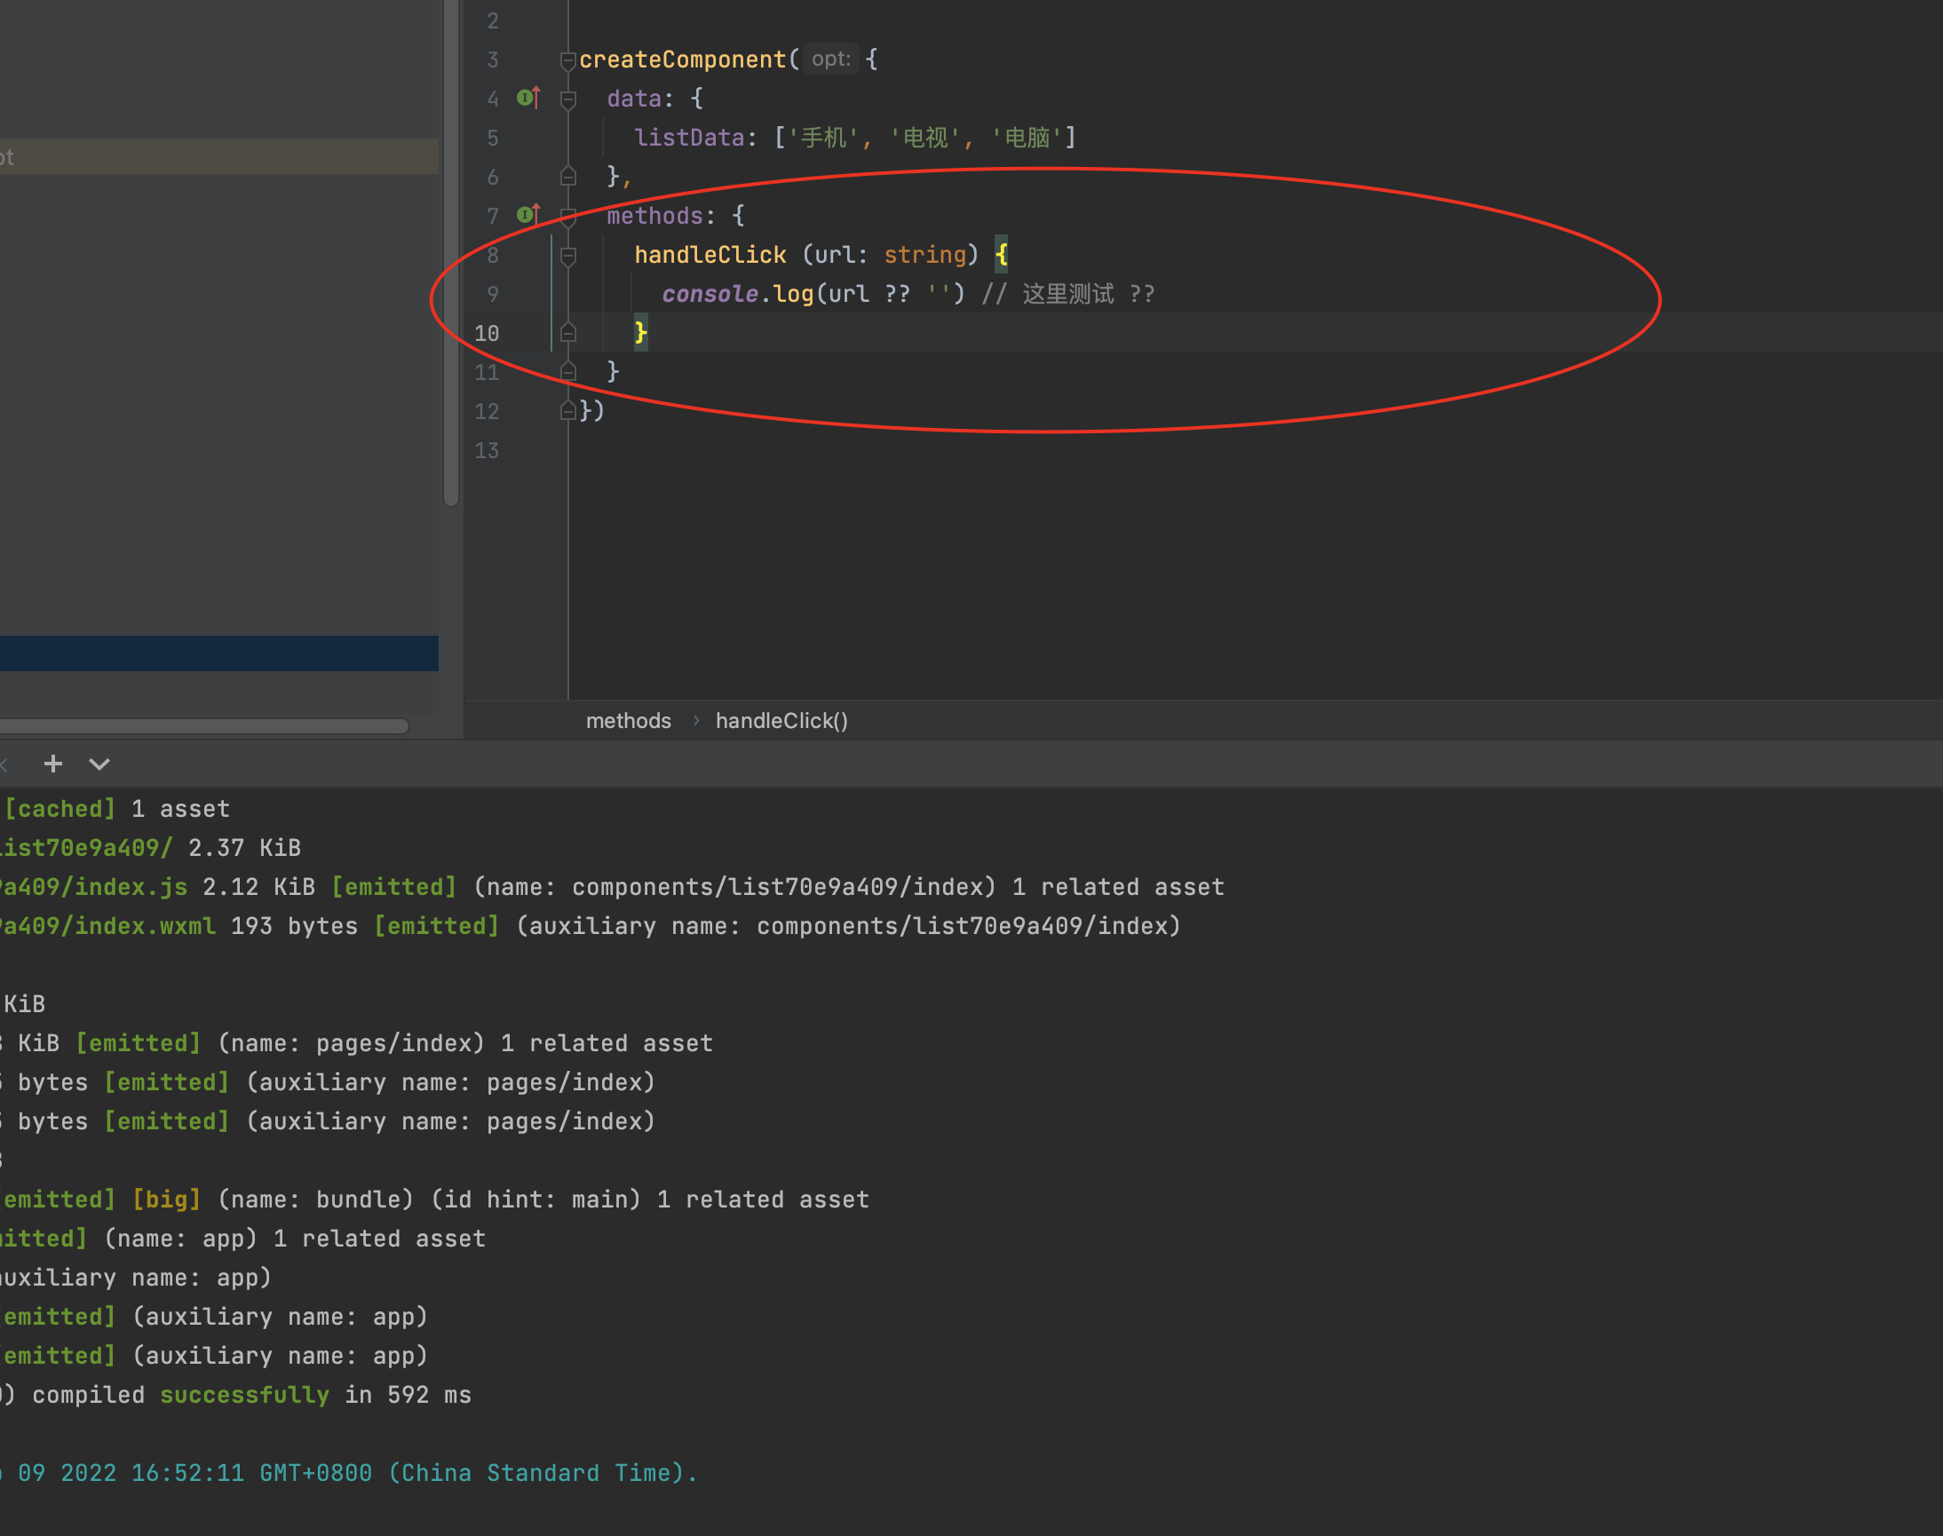Select the blue highlighted item in the left preview panel

[x=216, y=653]
